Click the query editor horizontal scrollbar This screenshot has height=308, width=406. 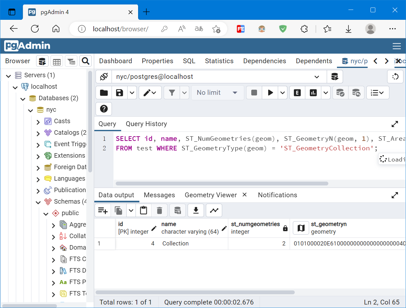pos(222,184)
